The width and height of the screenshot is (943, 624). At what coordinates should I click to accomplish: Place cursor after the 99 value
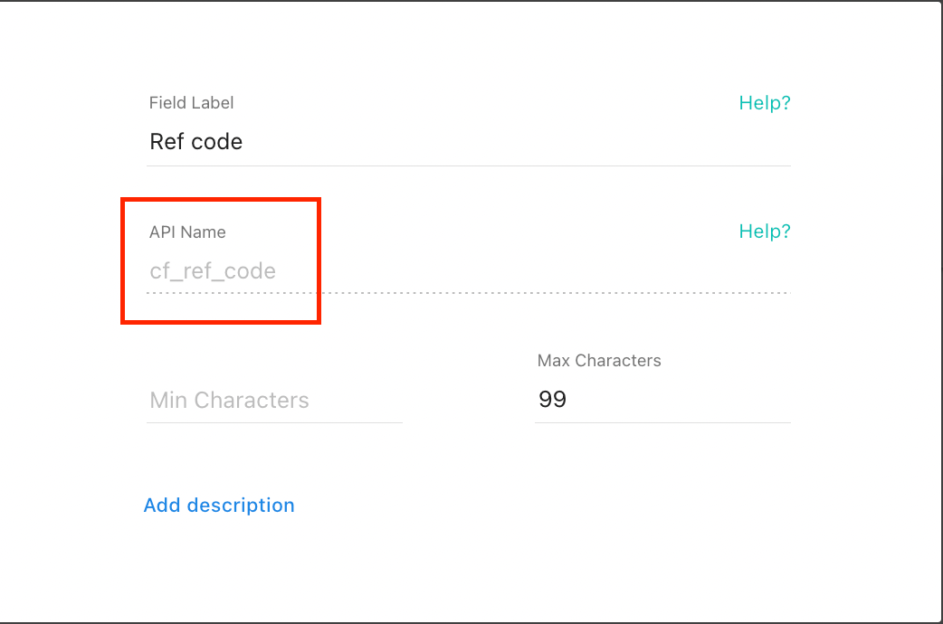coord(568,399)
